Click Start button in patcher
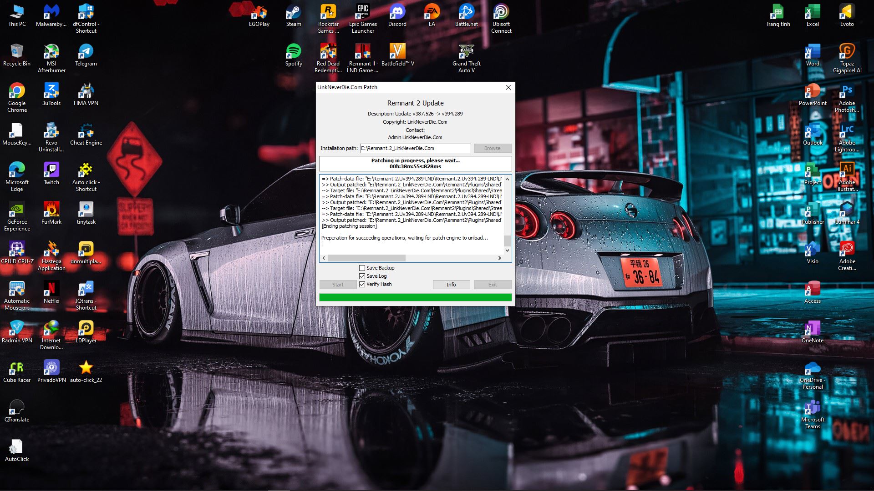Screen dimensions: 874x491 point(338,284)
